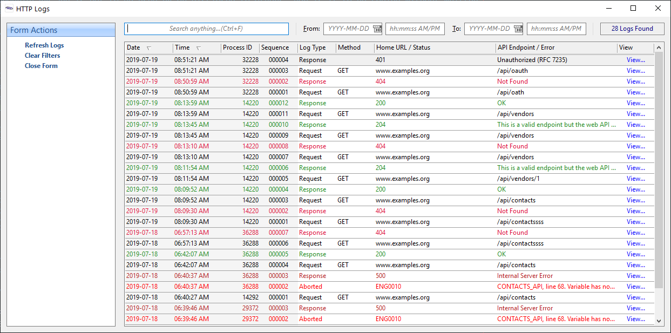
Task: Click Clear Filters action
Action: click(42, 56)
